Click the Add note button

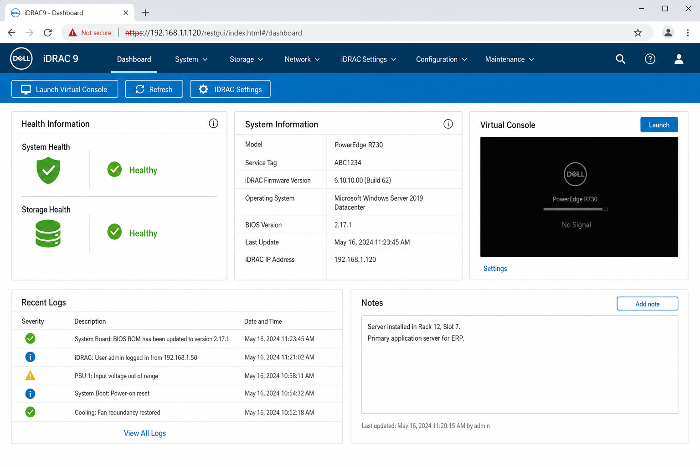pos(647,304)
